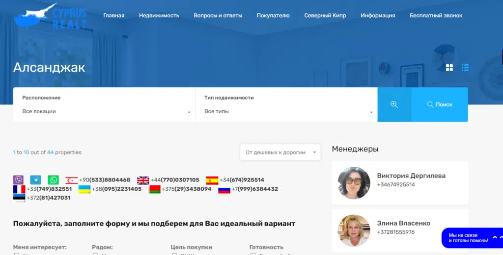503x255 pixels.
Task: Open the Главная menu item
Action: point(113,15)
